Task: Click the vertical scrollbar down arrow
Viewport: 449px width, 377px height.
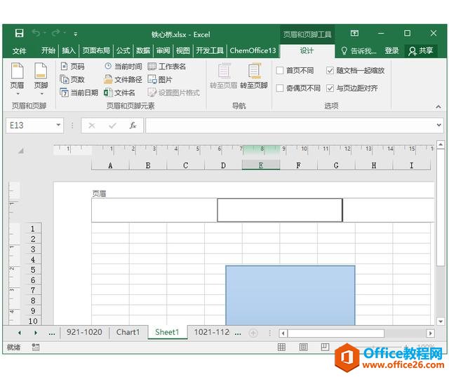Action: coord(441,321)
